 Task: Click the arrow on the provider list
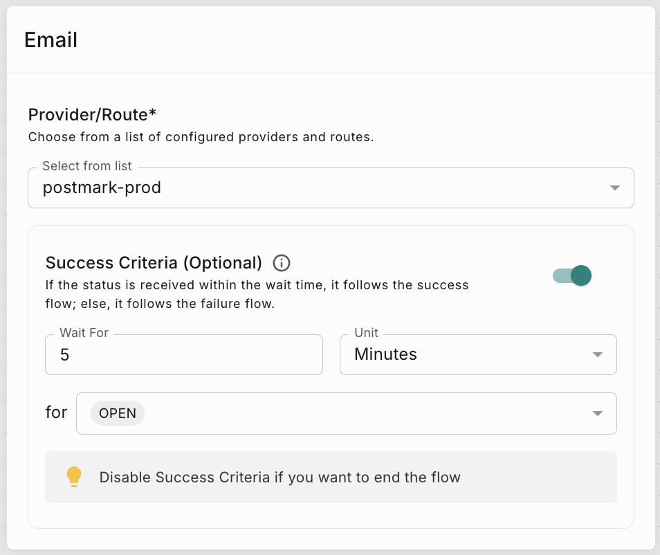tap(614, 188)
